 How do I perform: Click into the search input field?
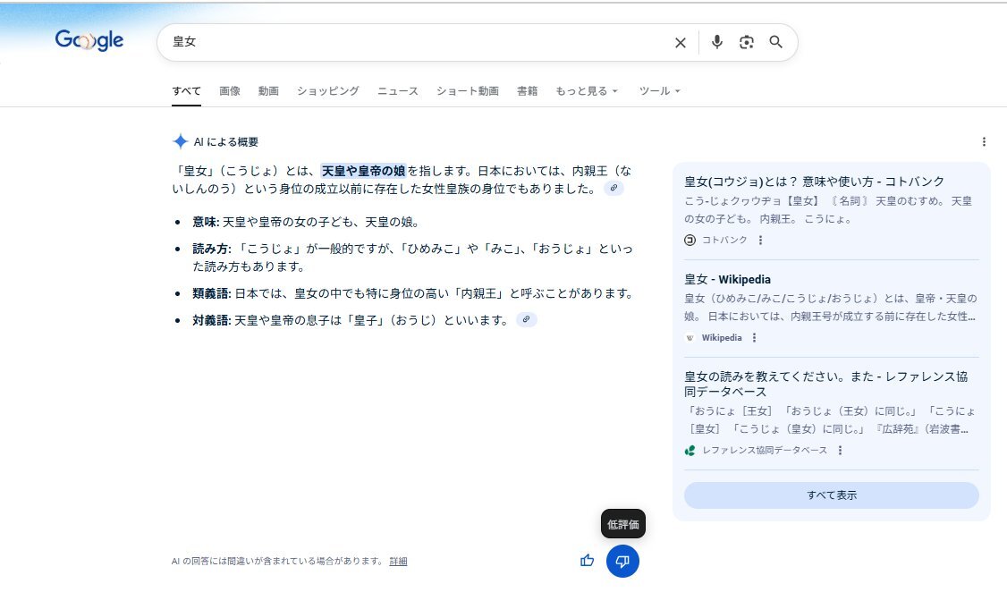pyautogui.click(x=411, y=42)
